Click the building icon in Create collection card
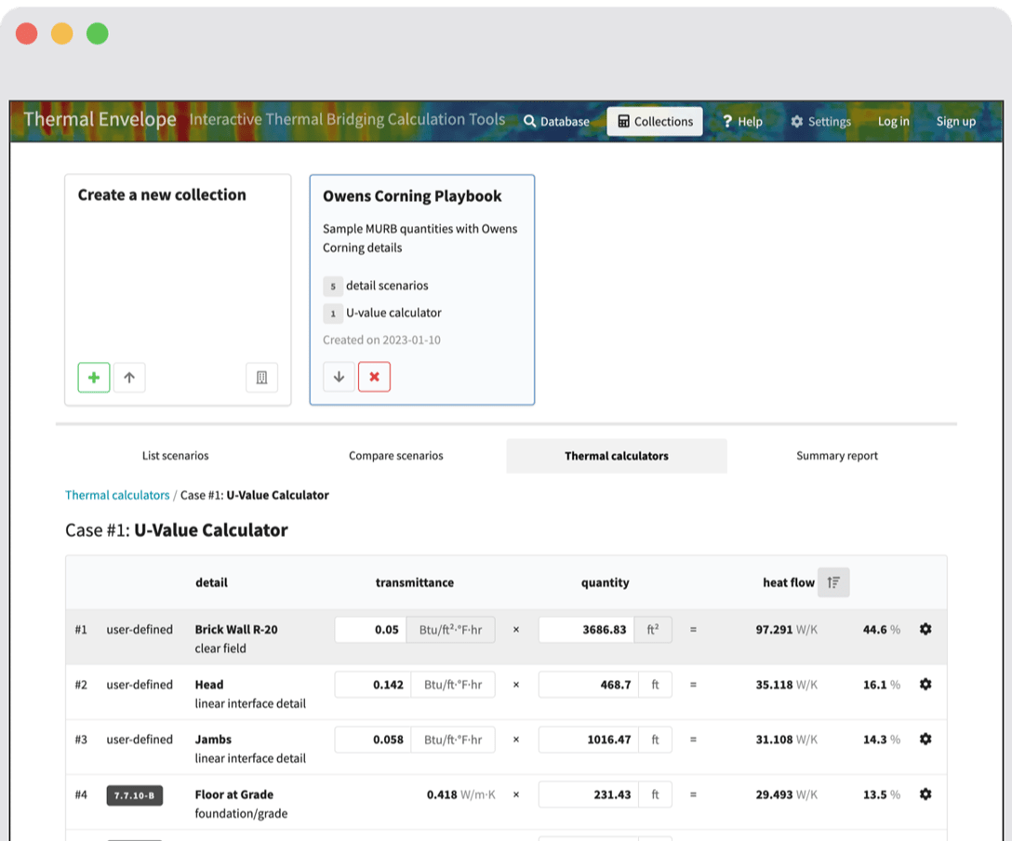1012x841 pixels. pyautogui.click(x=261, y=378)
